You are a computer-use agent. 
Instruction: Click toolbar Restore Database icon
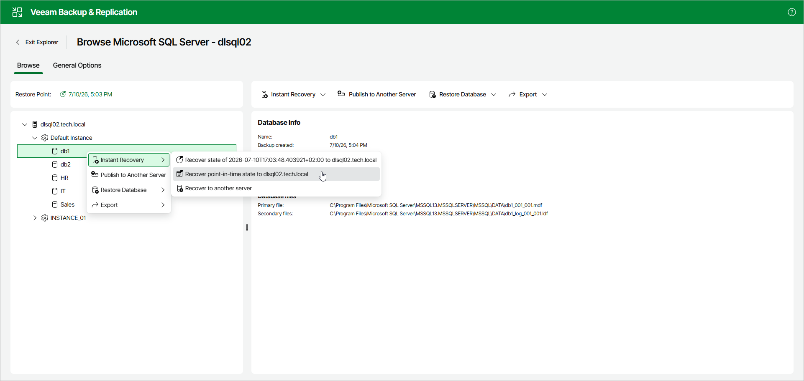tap(433, 95)
